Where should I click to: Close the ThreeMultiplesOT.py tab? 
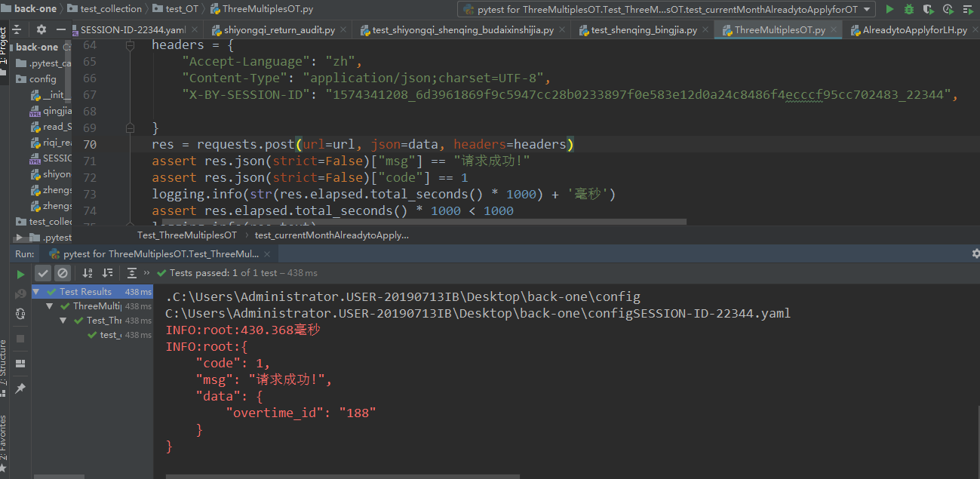click(x=833, y=30)
